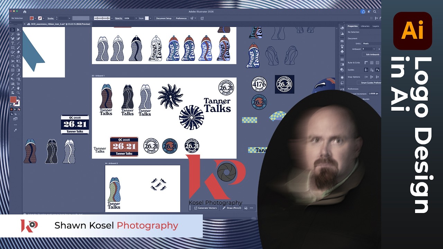The image size is (443, 249).
Task: Pick the Pen tool
Action: point(13,39)
